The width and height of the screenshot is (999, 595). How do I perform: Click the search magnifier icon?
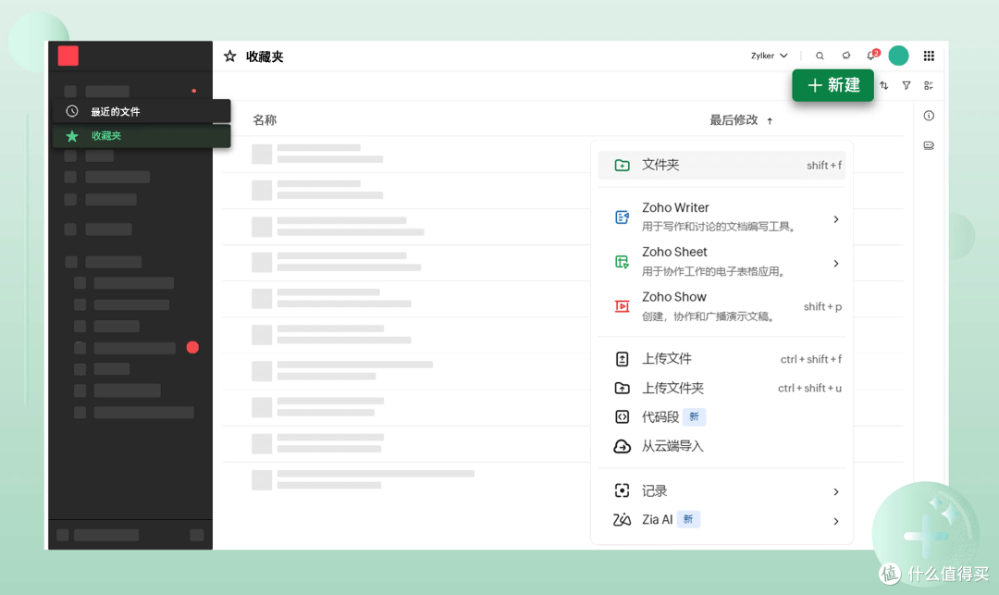tap(820, 56)
